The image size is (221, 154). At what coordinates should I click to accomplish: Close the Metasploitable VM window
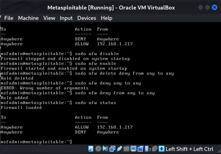point(215,7)
